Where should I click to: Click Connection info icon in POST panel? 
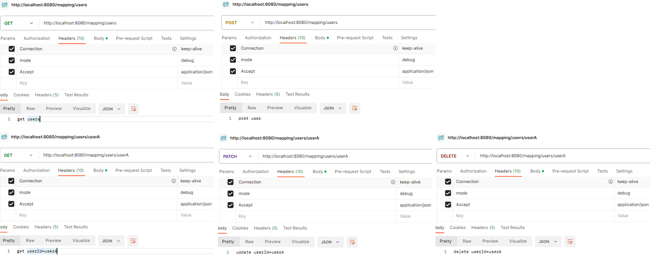395,48
